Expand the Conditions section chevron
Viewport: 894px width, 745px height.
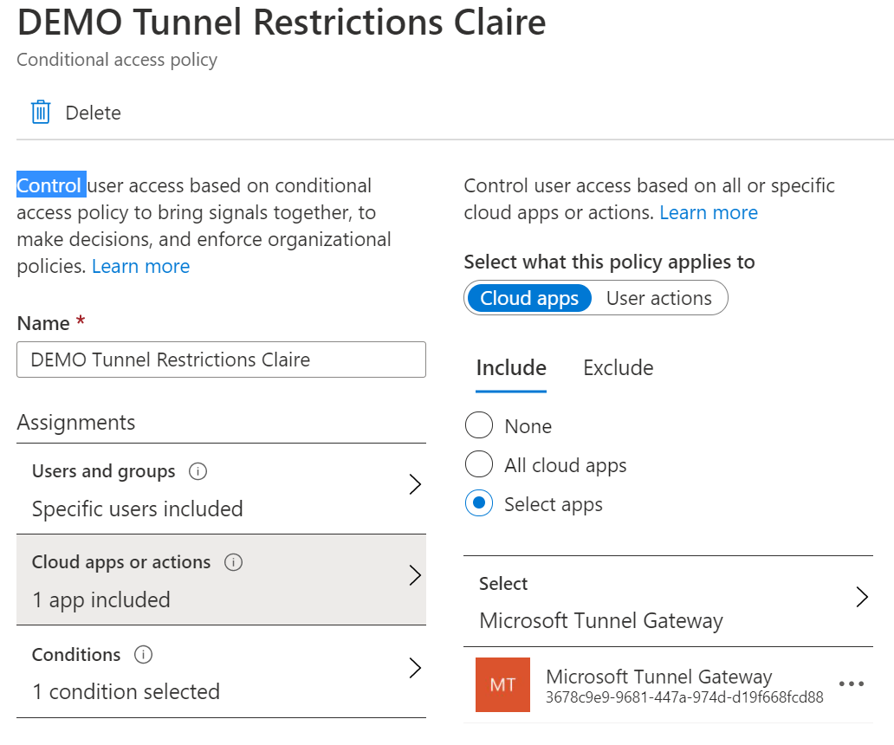(x=415, y=668)
